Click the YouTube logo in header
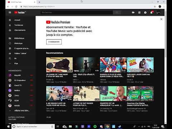This screenshot has width=172, height=129. pyautogui.click(x=20, y=13)
